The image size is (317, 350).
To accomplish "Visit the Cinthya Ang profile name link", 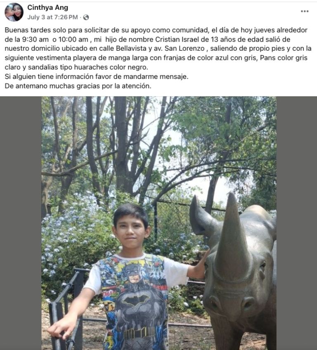I will tap(47, 7).
